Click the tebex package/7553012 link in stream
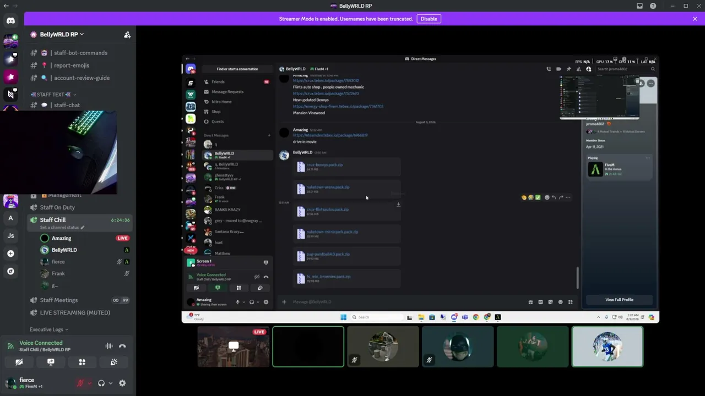705x396 pixels. point(326,81)
